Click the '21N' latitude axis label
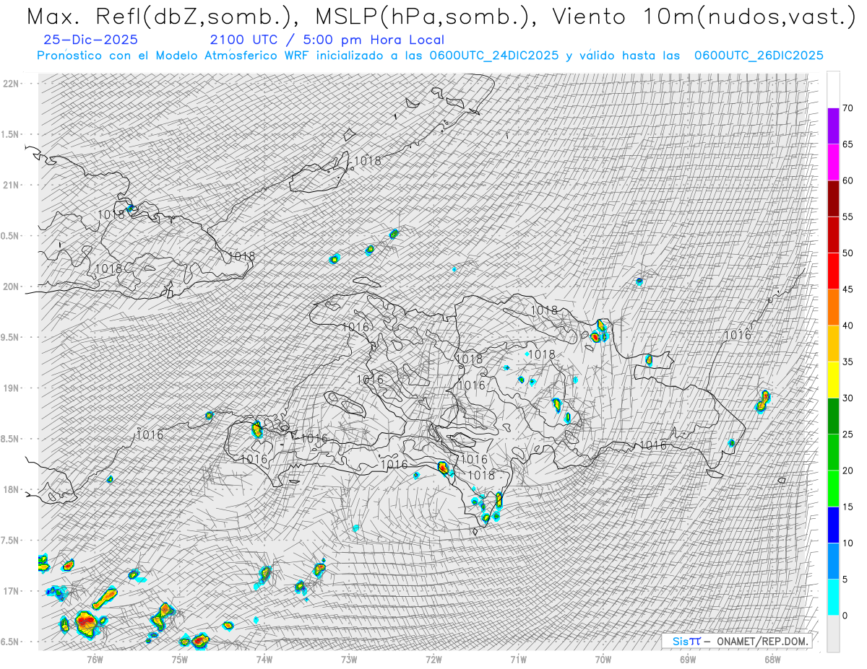Image resolution: width=867 pixels, height=669 pixels. (11, 185)
